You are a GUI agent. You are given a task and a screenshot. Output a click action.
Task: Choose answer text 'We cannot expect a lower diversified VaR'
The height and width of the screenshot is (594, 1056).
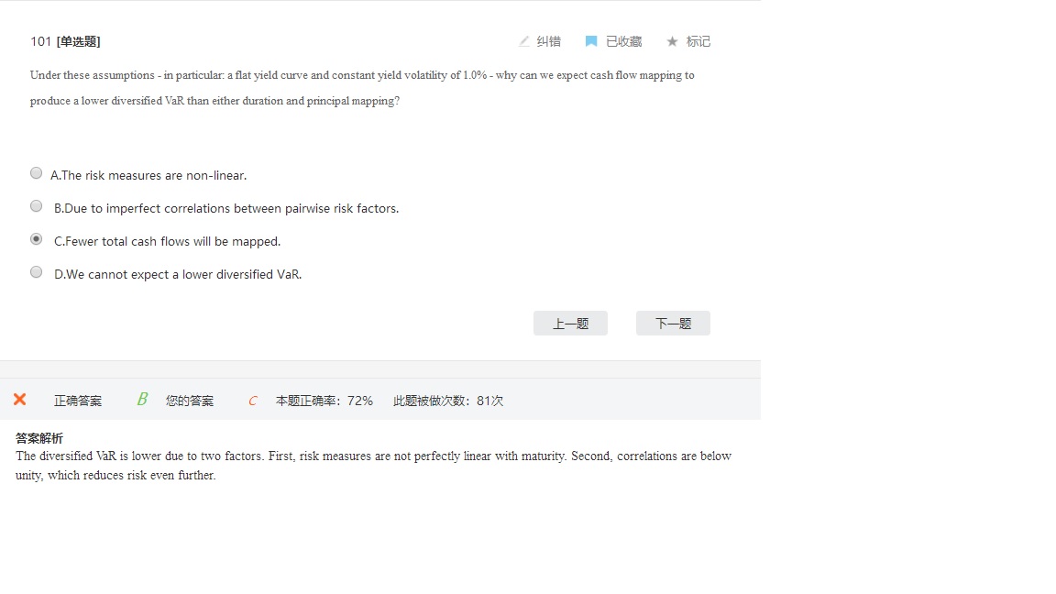[x=182, y=274]
